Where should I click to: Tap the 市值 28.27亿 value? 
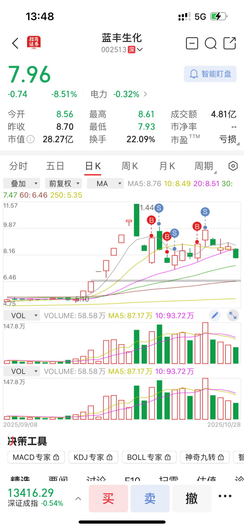coord(58,139)
